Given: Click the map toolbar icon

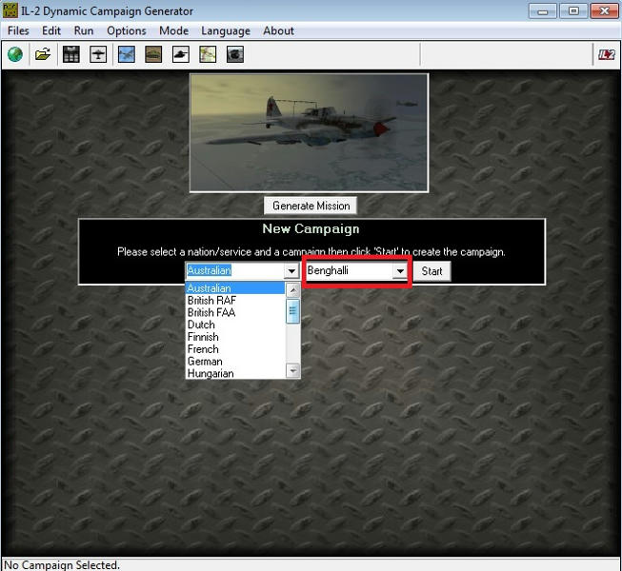Looking at the screenshot, I should pos(208,54).
